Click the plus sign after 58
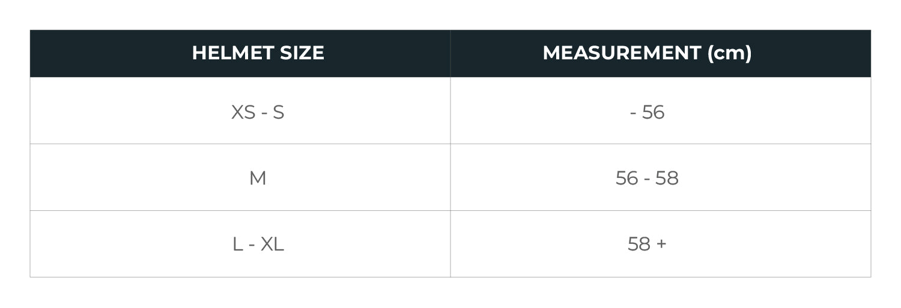The image size is (901, 308). pos(661,244)
